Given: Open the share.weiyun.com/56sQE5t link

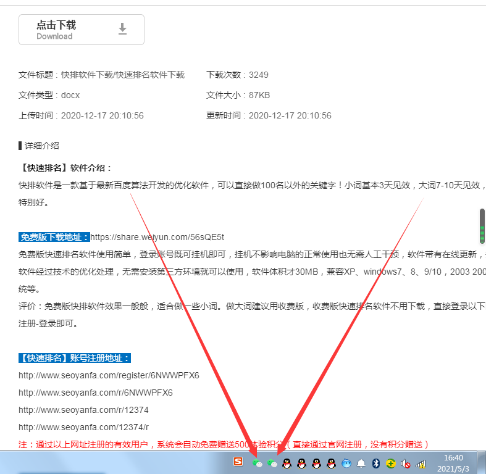Looking at the screenshot, I should click(x=157, y=237).
